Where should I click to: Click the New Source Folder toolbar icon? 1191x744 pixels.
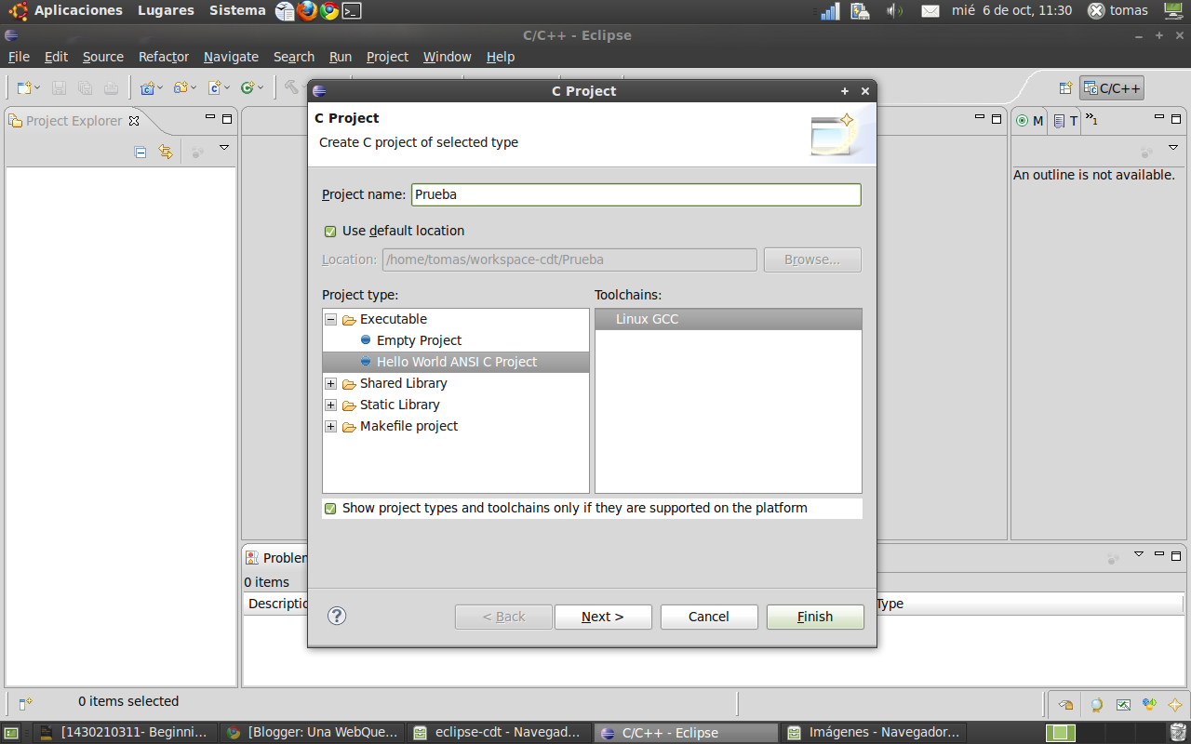click(181, 88)
